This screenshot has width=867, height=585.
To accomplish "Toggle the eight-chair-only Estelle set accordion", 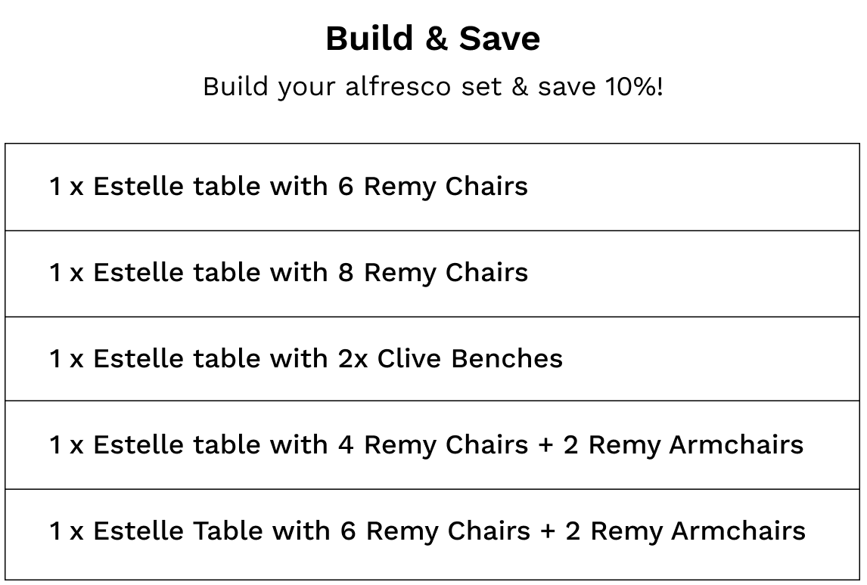I will pyautogui.click(x=432, y=273).
